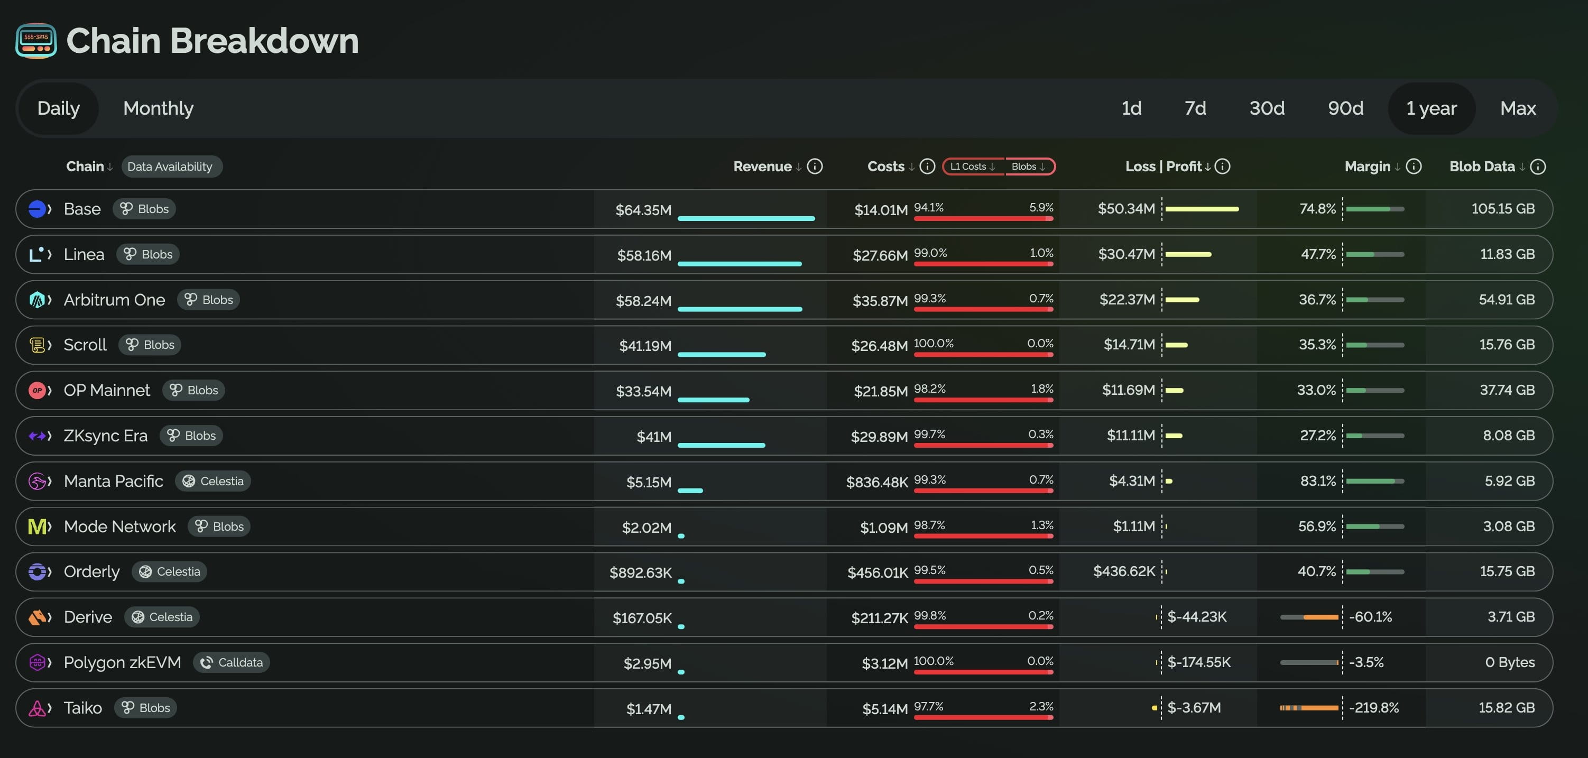Click the Celestia tag on Manta Pacific

coord(213,482)
